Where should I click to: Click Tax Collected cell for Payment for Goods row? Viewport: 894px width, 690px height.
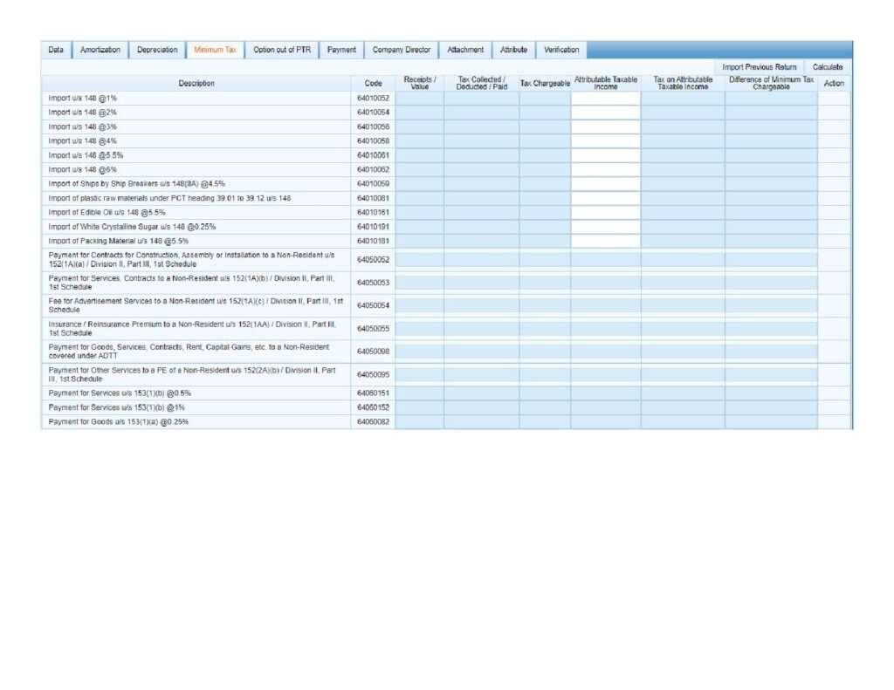click(481, 421)
